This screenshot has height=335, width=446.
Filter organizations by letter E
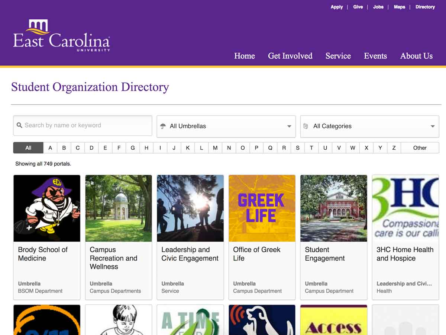click(105, 148)
